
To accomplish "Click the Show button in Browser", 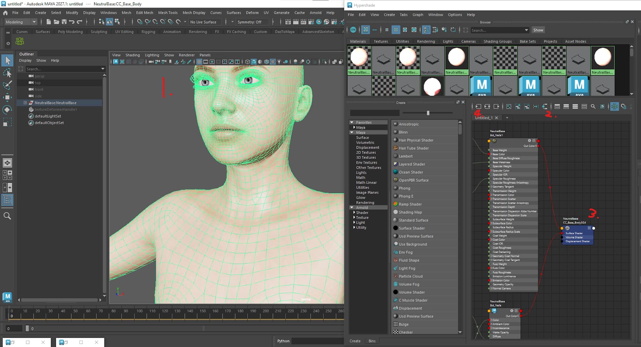I will tap(538, 30).
